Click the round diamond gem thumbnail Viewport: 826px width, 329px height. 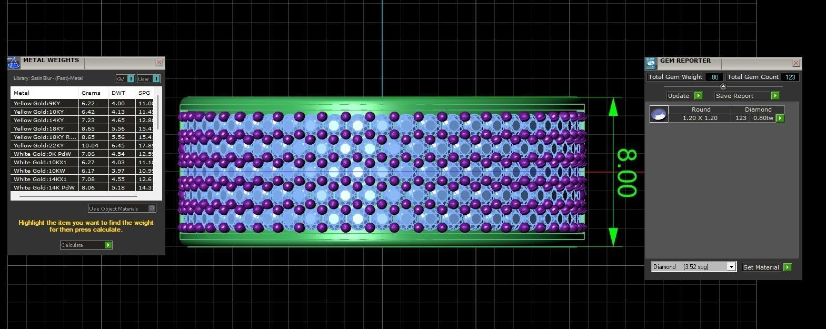[659, 114]
